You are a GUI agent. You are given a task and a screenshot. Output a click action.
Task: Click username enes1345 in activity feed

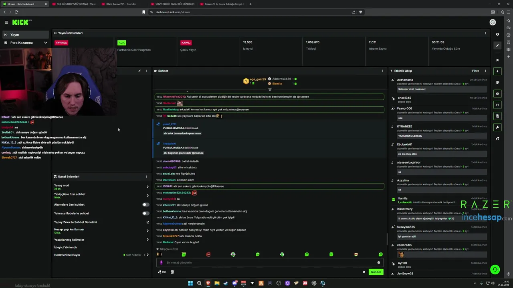[x=404, y=98]
